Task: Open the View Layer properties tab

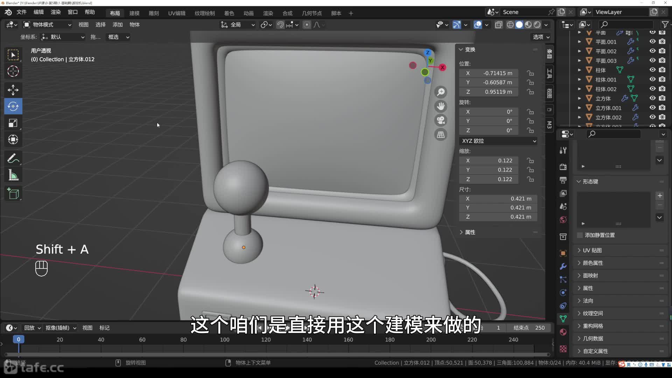Action: (x=563, y=193)
